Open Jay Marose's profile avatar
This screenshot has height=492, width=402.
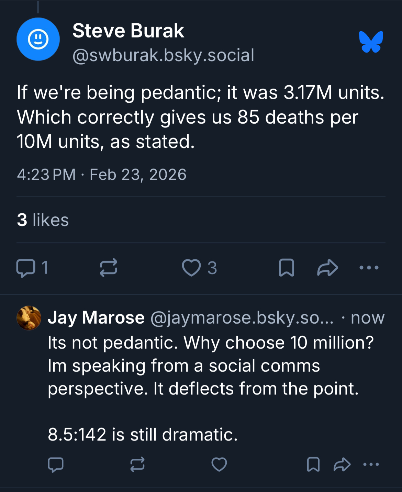point(29,318)
